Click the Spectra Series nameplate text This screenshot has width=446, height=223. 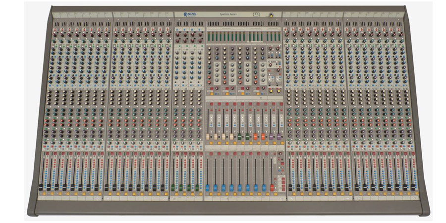tap(228, 14)
